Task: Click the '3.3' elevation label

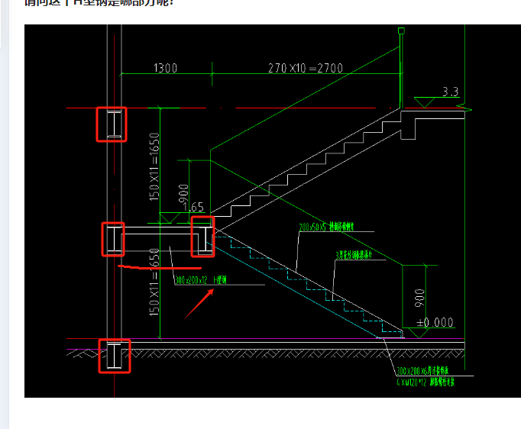Action: [x=450, y=92]
